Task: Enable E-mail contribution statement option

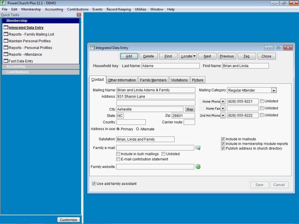Action: (118, 159)
